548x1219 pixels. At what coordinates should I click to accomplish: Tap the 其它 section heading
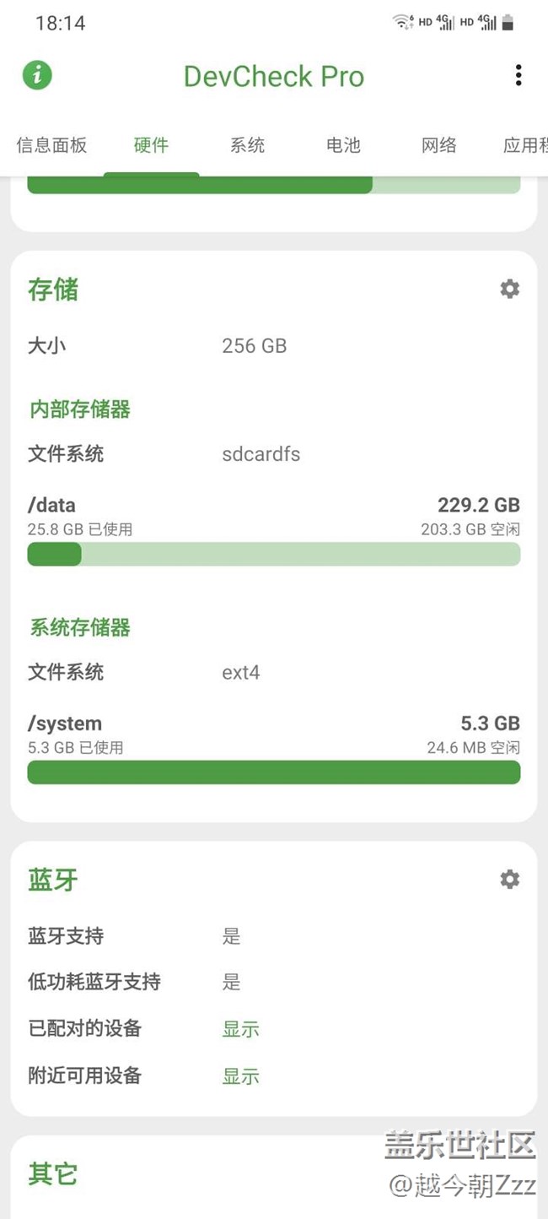pyautogui.click(x=52, y=1174)
